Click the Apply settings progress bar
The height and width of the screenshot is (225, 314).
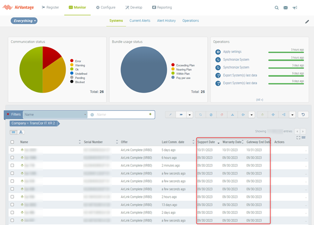[x=286, y=52]
